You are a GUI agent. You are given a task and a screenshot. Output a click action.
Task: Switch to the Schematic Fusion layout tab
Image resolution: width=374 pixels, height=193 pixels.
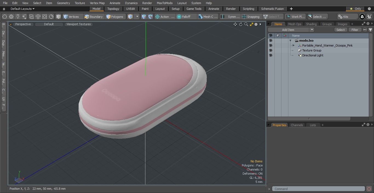tap(272, 9)
